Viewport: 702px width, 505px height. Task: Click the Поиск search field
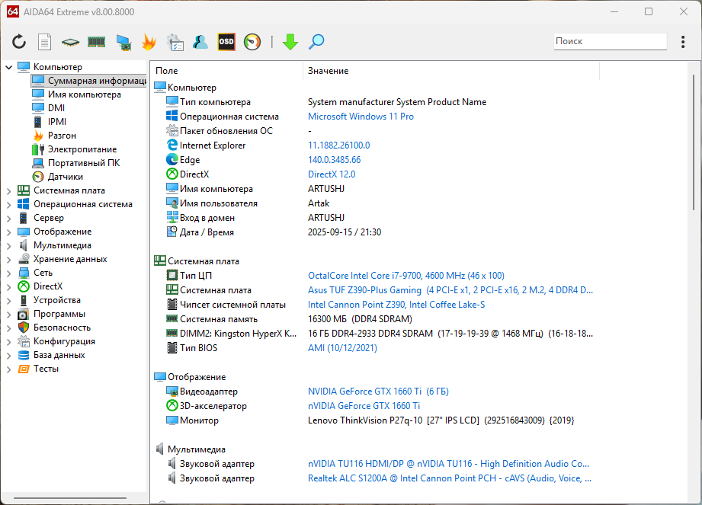(x=611, y=41)
